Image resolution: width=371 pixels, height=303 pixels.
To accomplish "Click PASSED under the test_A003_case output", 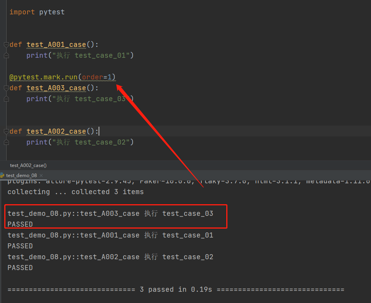I will click(x=20, y=224).
